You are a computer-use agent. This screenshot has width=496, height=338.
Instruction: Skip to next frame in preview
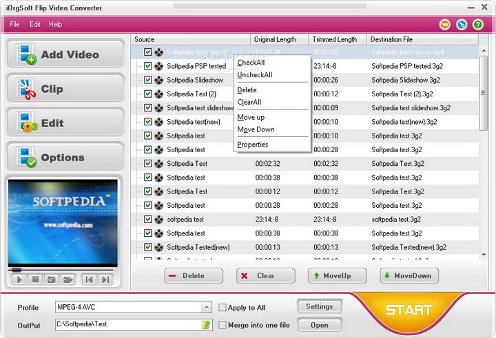tap(105, 279)
